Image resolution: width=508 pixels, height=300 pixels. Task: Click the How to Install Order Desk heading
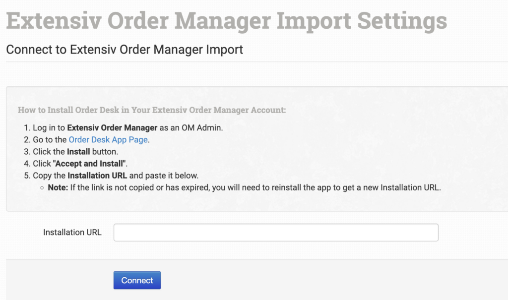(152, 110)
